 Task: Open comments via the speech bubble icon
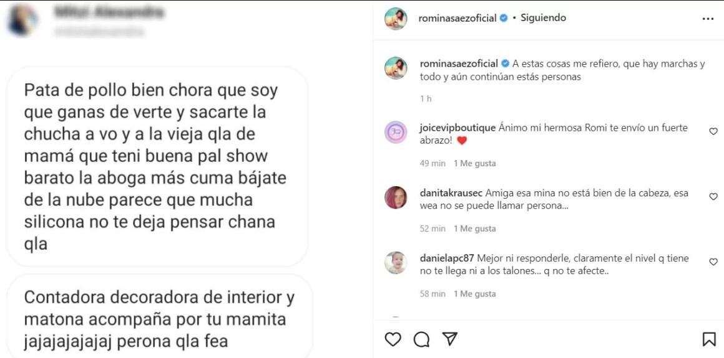click(421, 339)
